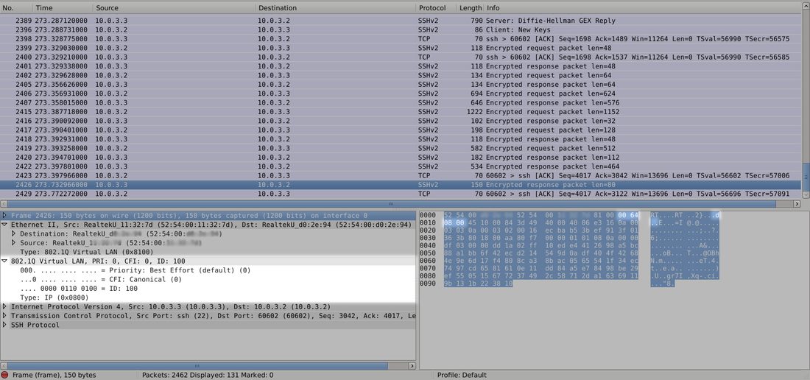This screenshot has width=810, height=380.
Task: Select packet 2405 encrypted response len=64
Action: 401,84
